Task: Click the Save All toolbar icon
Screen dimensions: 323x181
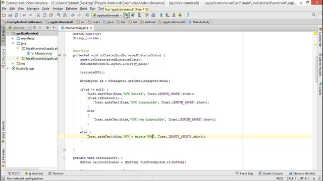Action: (x=10, y=15)
